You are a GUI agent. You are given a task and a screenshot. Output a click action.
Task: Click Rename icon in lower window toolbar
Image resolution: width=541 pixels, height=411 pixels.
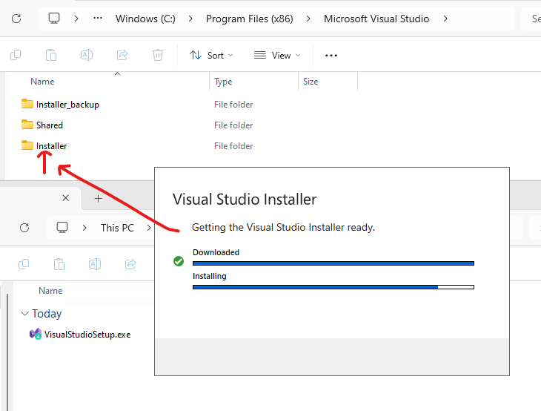point(95,264)
